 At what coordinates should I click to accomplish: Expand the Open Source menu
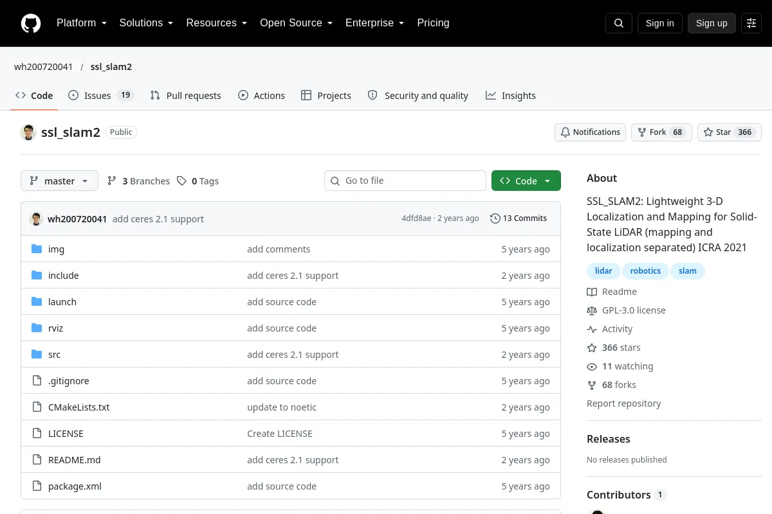[296, 23]
